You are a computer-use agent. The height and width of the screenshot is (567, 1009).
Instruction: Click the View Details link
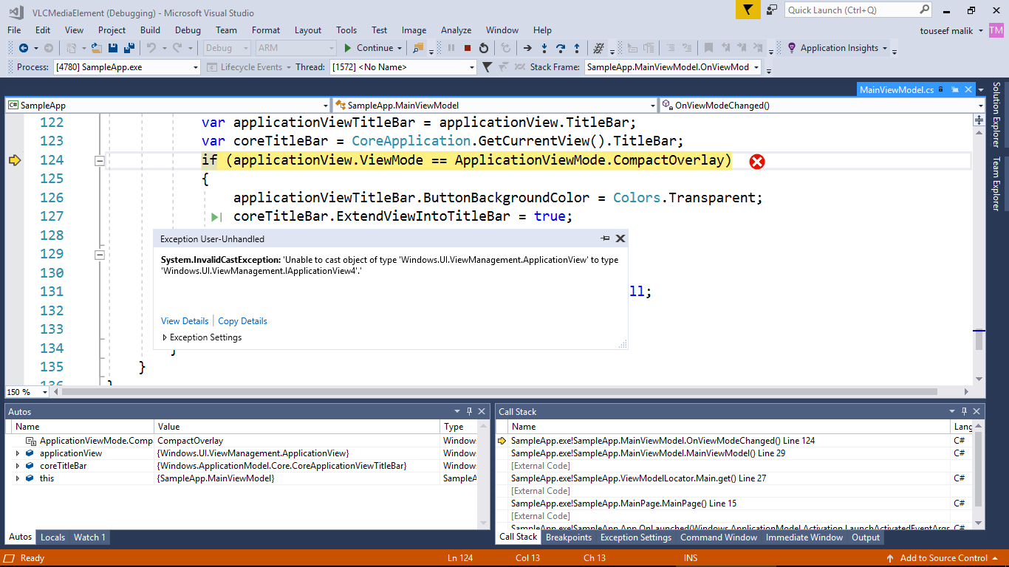click(184, 320)
